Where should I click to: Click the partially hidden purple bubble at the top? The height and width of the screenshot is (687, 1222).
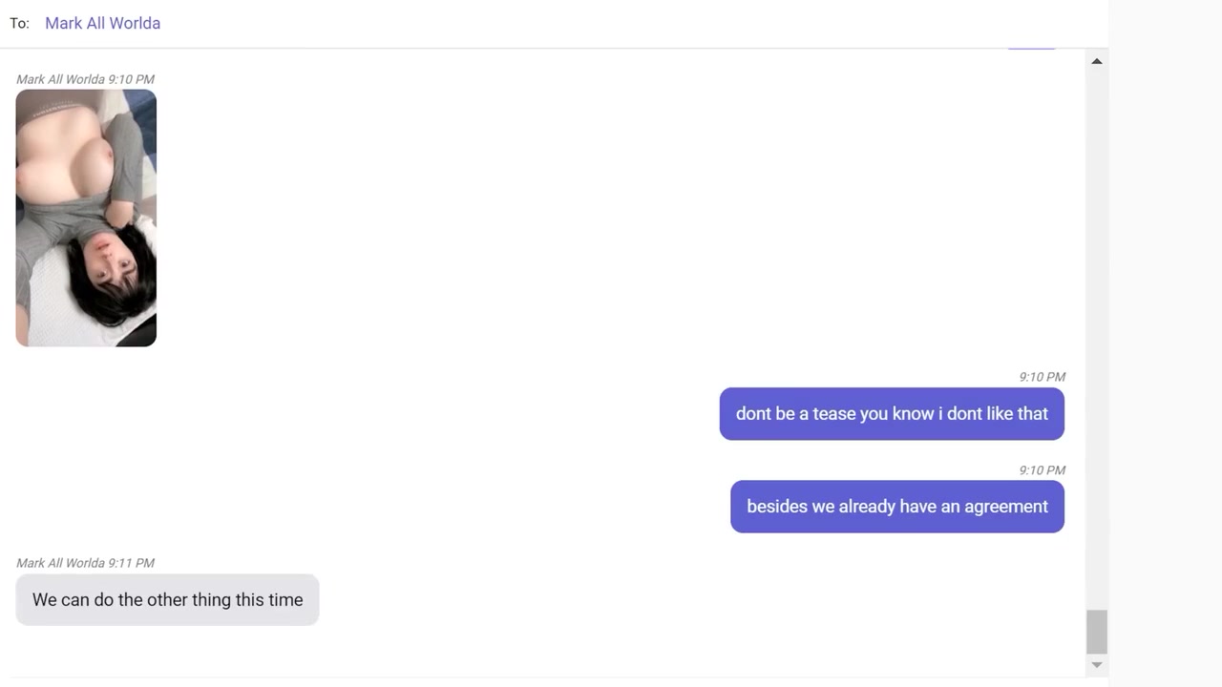click(1032, 47)
